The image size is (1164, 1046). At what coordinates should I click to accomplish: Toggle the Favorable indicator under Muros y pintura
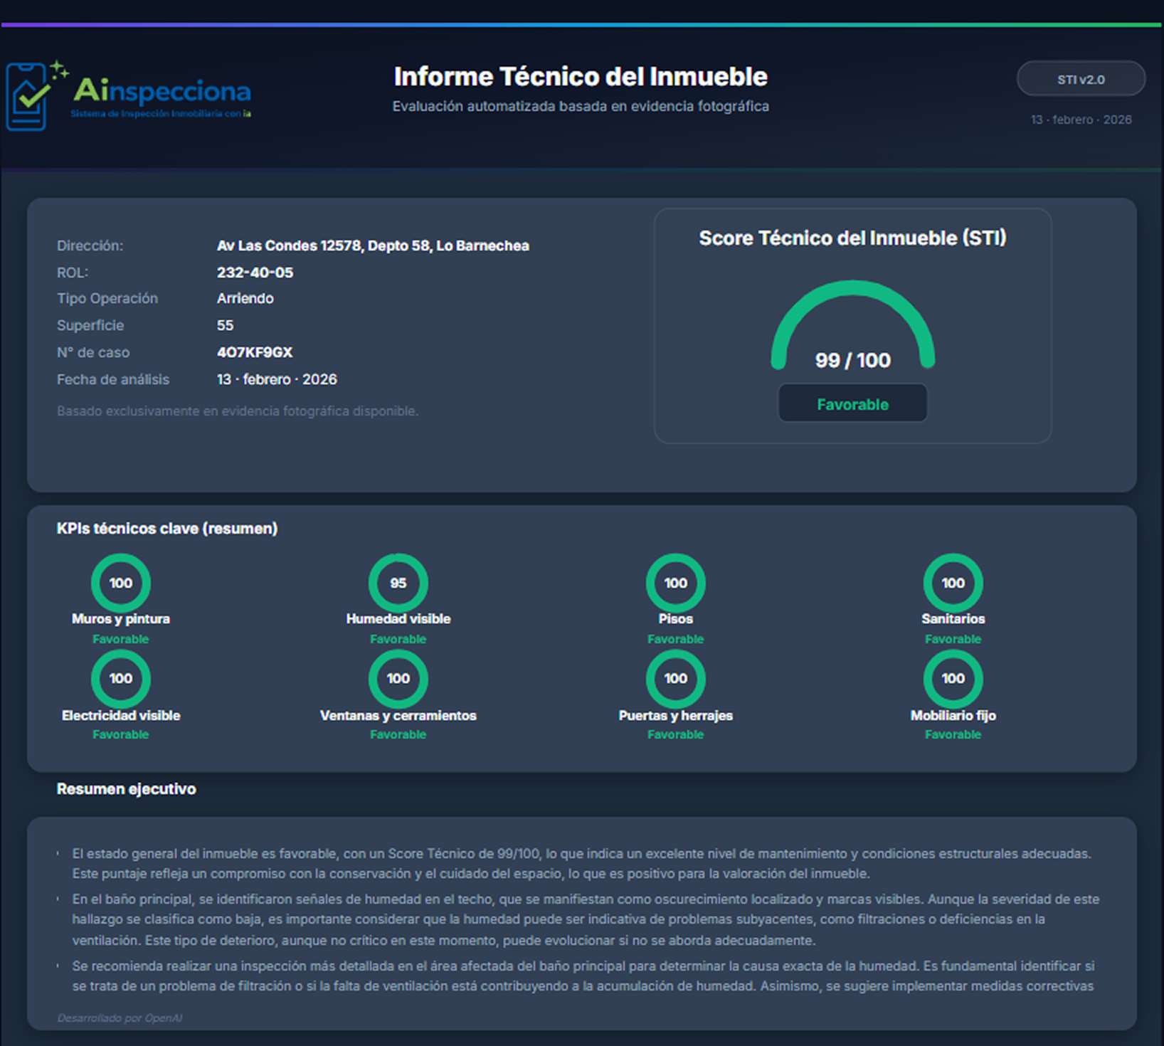(x=120, y=639)
